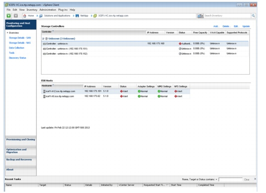The image size is (266, 193).
Task: Expand Provisioning and Cloning section
Action: pos(21,140)
